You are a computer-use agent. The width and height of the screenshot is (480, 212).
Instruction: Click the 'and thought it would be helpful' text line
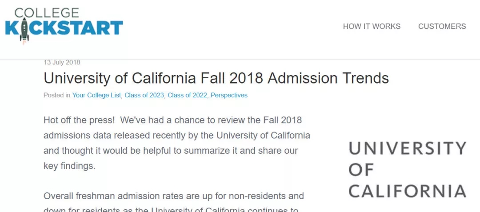pyautogui.click(x=171, y=151)
